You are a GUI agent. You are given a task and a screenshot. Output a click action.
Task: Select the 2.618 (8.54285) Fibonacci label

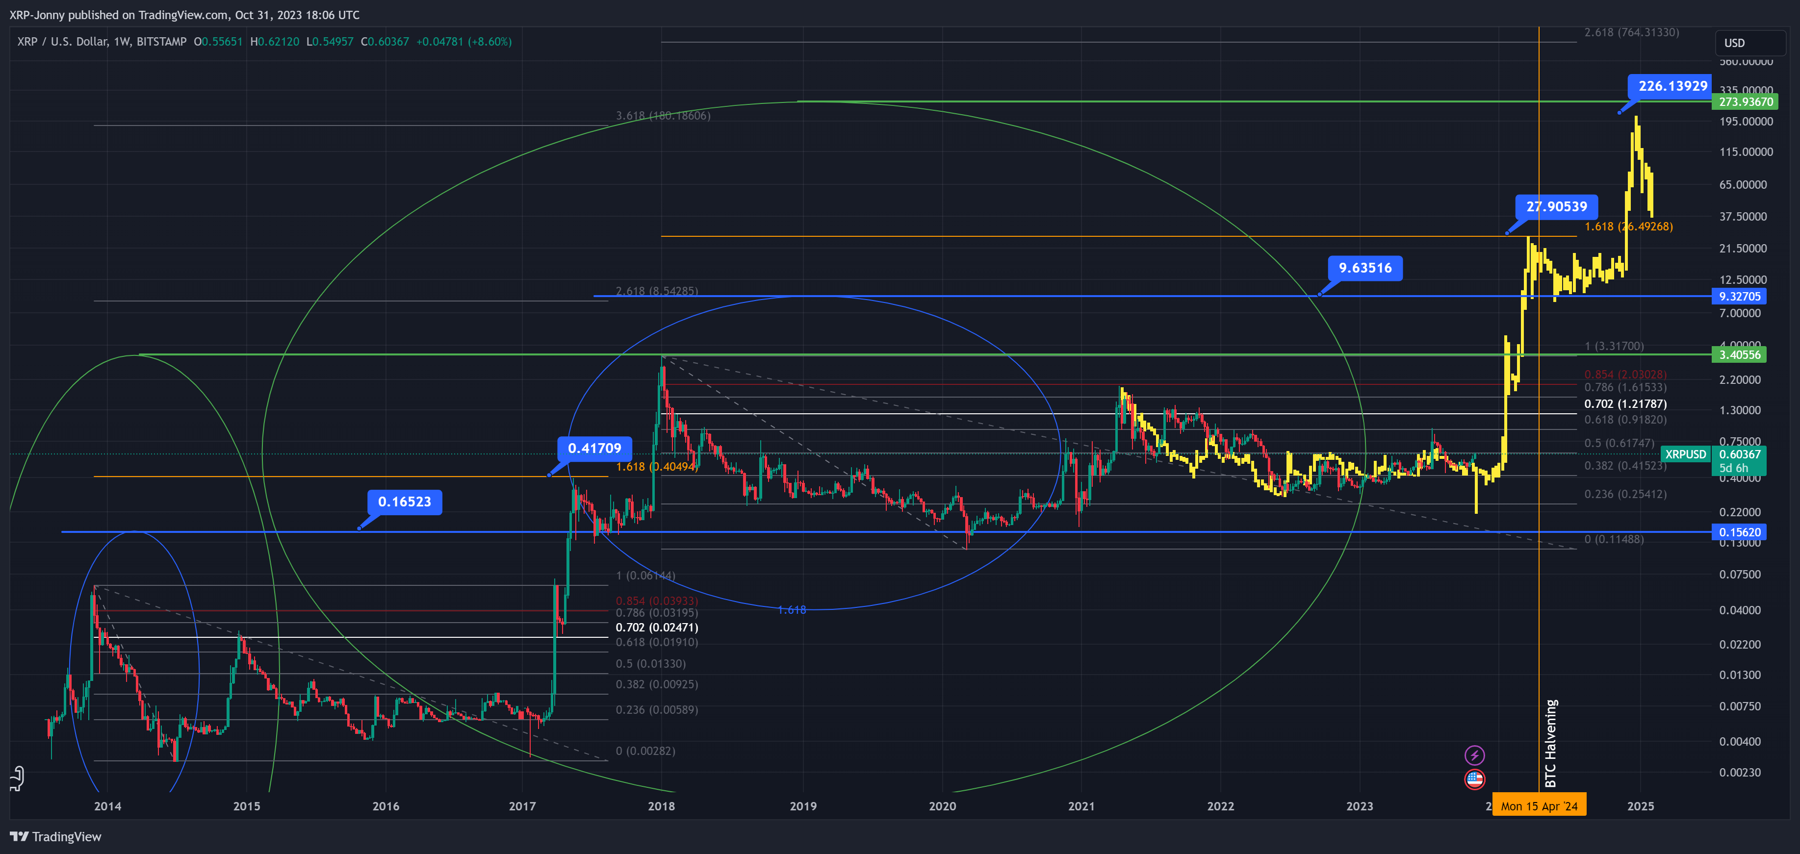657,291
